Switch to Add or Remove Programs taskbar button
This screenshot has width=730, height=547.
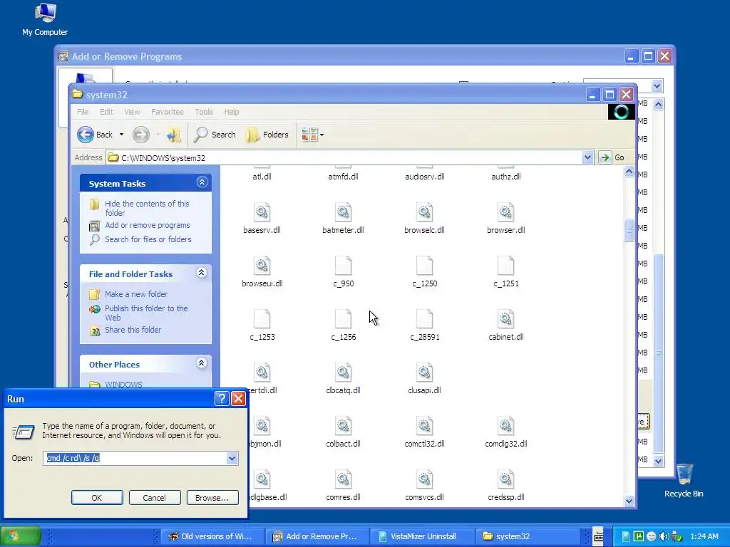click(317, 536)
